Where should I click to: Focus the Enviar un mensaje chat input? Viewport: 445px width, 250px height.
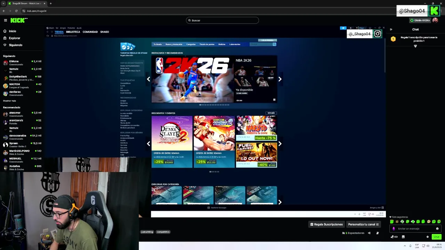tap(415, 229)
